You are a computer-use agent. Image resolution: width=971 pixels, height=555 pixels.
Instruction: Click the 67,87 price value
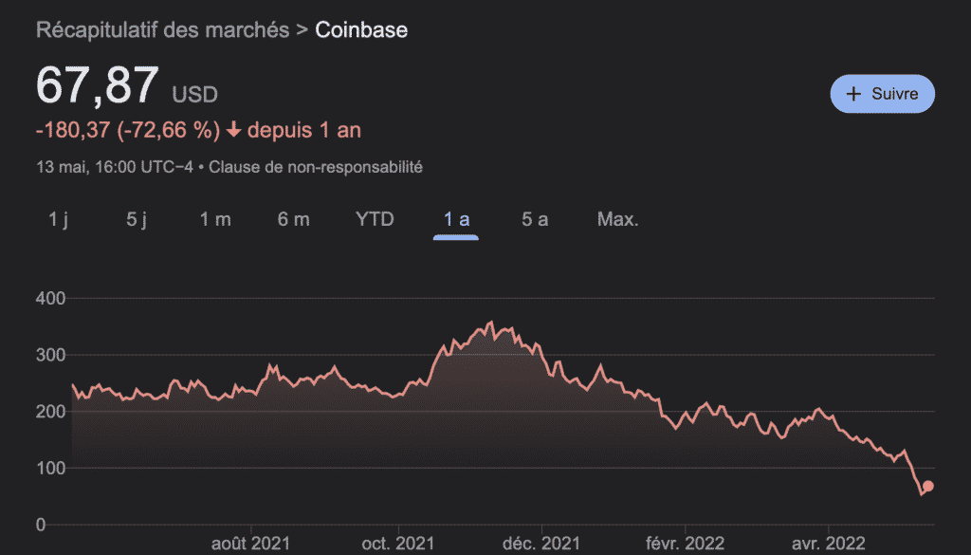98,84
